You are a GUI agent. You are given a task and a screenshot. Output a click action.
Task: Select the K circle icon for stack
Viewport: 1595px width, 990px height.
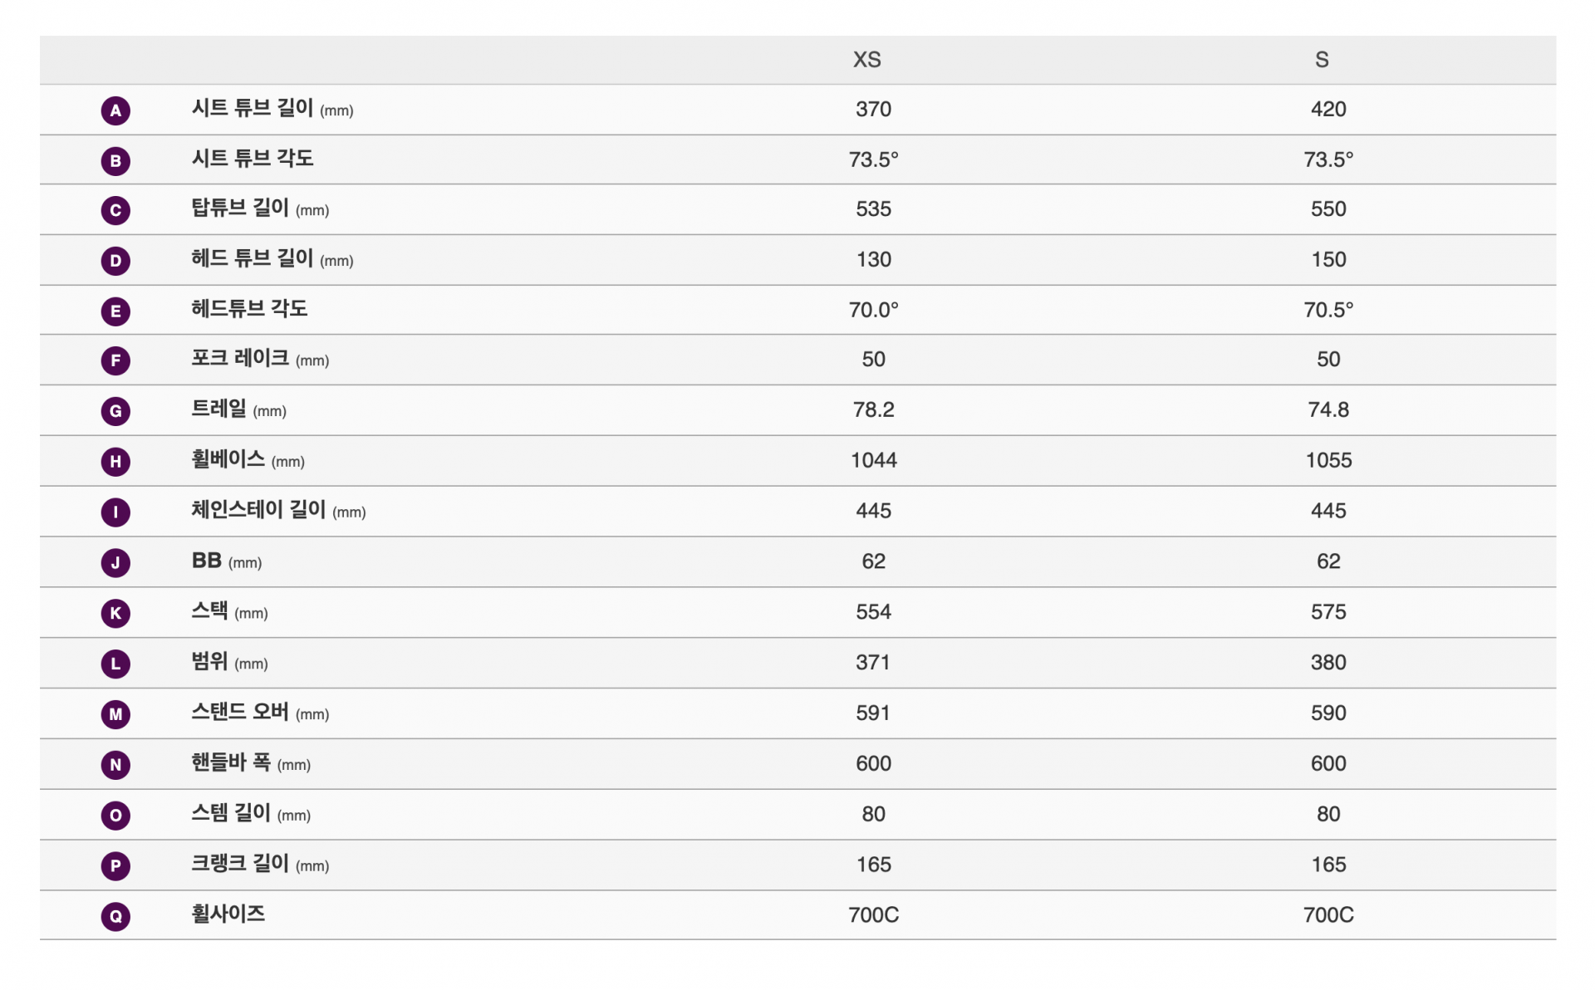pyautogui.click(x=115, y=614)
